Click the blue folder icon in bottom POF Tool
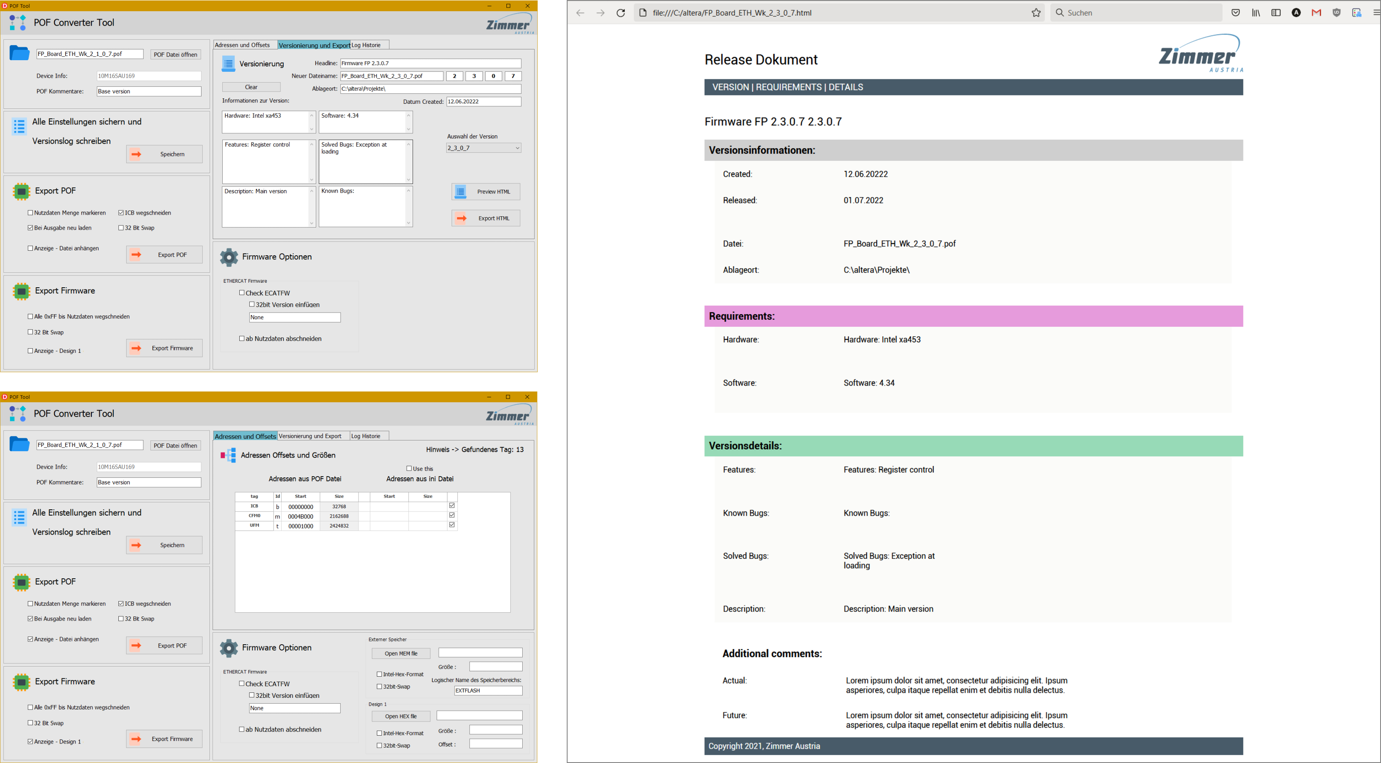The width and height of the screenshot is (1381, 763). [x=19, y=444]
